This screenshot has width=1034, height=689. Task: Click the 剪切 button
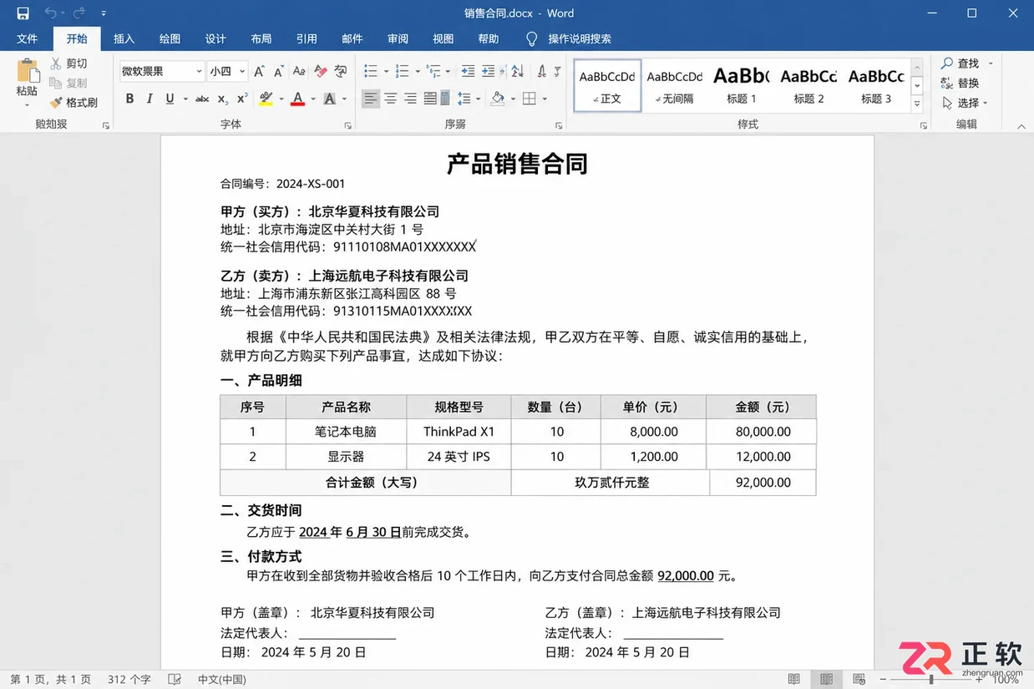click(x=68, y=63)
